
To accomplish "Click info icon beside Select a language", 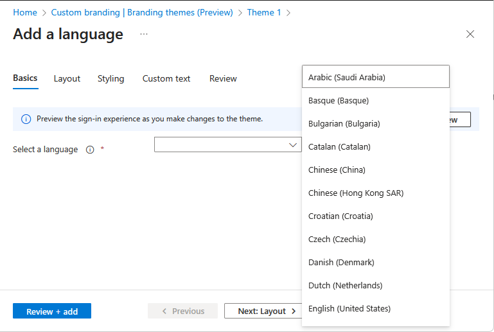I will [x=90, y=150].
